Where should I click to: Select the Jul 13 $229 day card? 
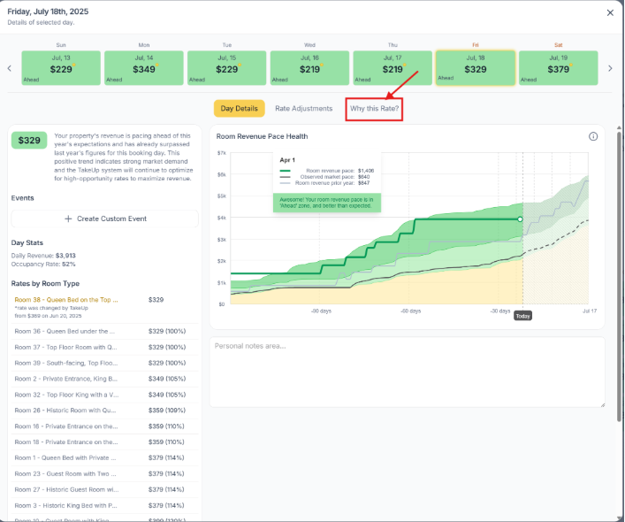tap(61, 68)
